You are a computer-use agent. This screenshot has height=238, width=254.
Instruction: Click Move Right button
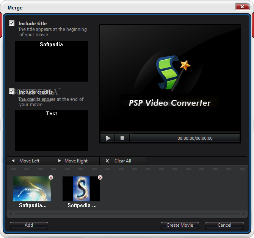point(76,161)
